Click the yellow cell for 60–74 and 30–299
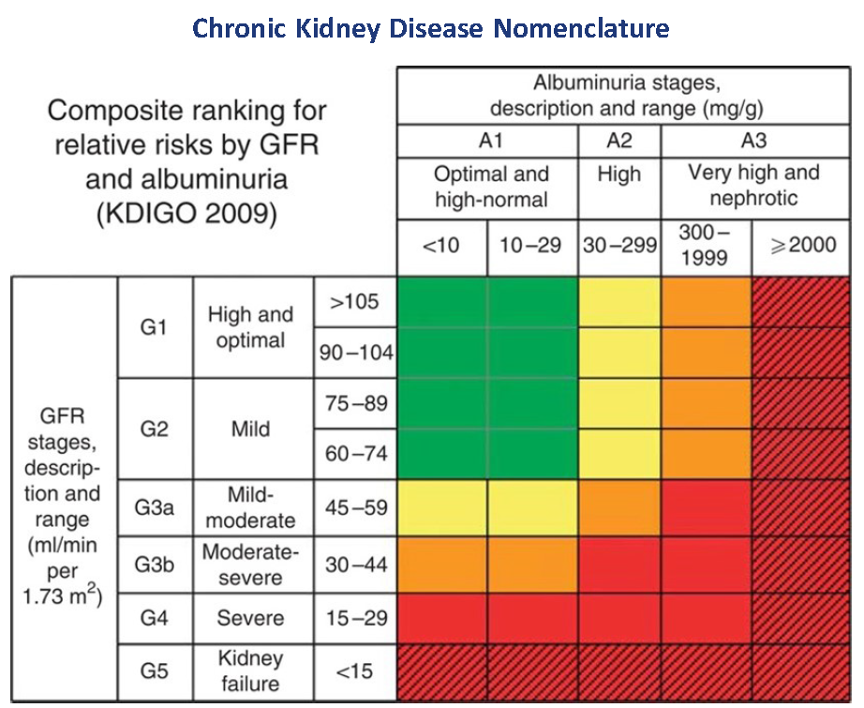This screenshot has width=864, height=708. (619, 454)
